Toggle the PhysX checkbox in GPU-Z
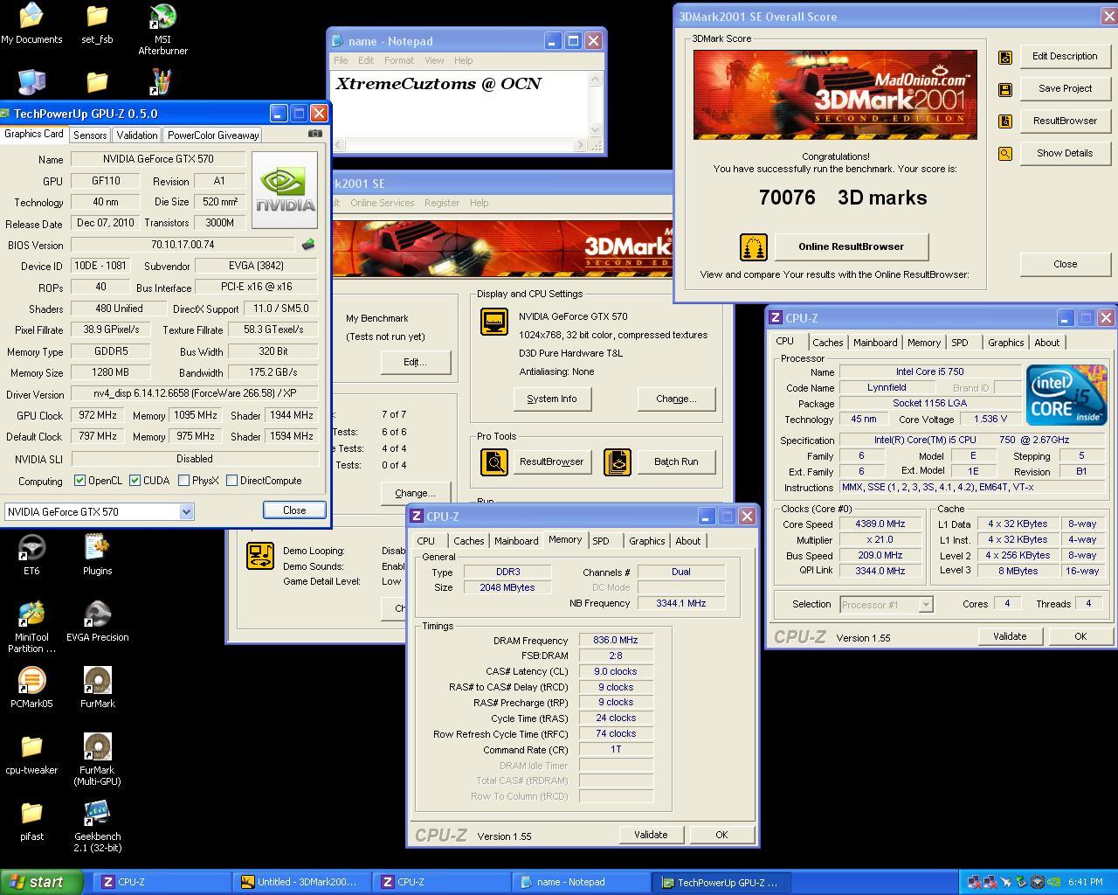 183,480
